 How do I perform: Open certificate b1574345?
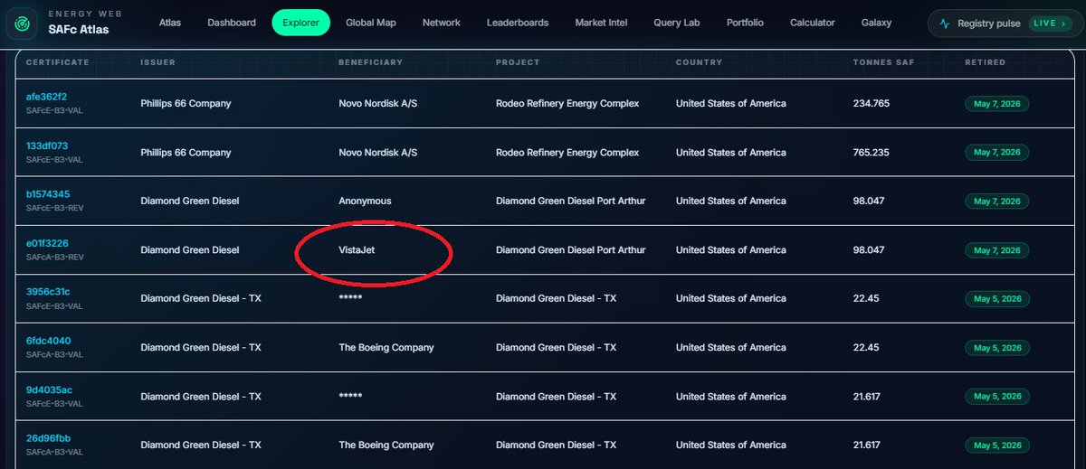(x=48, y=194)
